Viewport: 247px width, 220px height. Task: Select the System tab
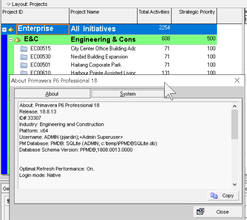click(128, 94)
